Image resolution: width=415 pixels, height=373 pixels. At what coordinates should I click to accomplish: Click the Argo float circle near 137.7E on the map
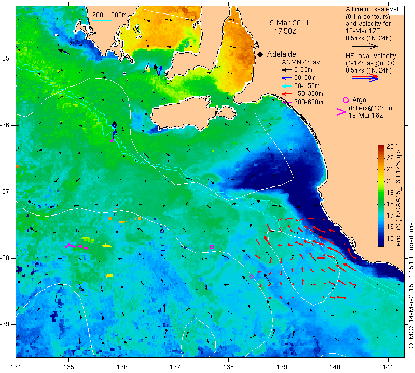[x=212, y=247]
